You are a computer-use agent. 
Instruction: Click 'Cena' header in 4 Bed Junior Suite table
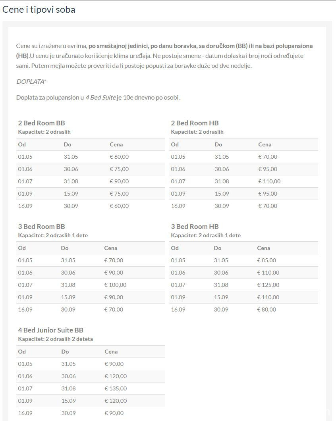point(111,352)
